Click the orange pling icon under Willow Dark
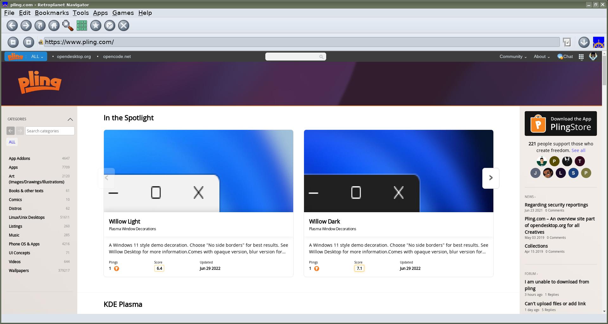The height and width of the screenshot is (324, 608). [x=317, y=269]
